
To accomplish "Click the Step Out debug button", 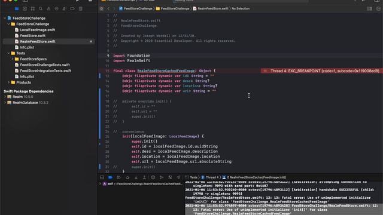I will [144, 177].
